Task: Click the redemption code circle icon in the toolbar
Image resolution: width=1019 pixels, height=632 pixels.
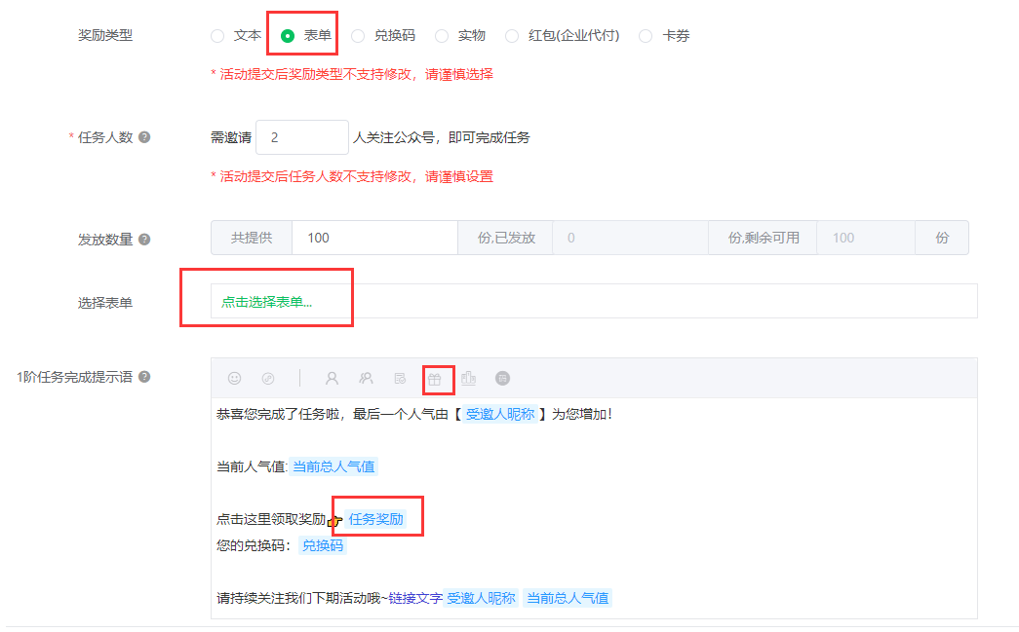Action: [x=502, y=379]
